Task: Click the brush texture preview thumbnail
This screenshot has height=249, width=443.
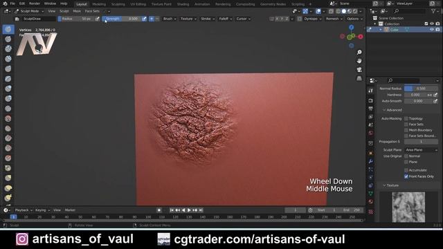Action: click(x=408, y=207)
